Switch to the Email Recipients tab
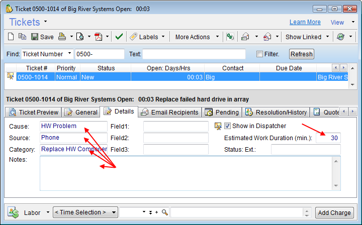The width and height of the screenshot is (362, 225). coord(170,112)
